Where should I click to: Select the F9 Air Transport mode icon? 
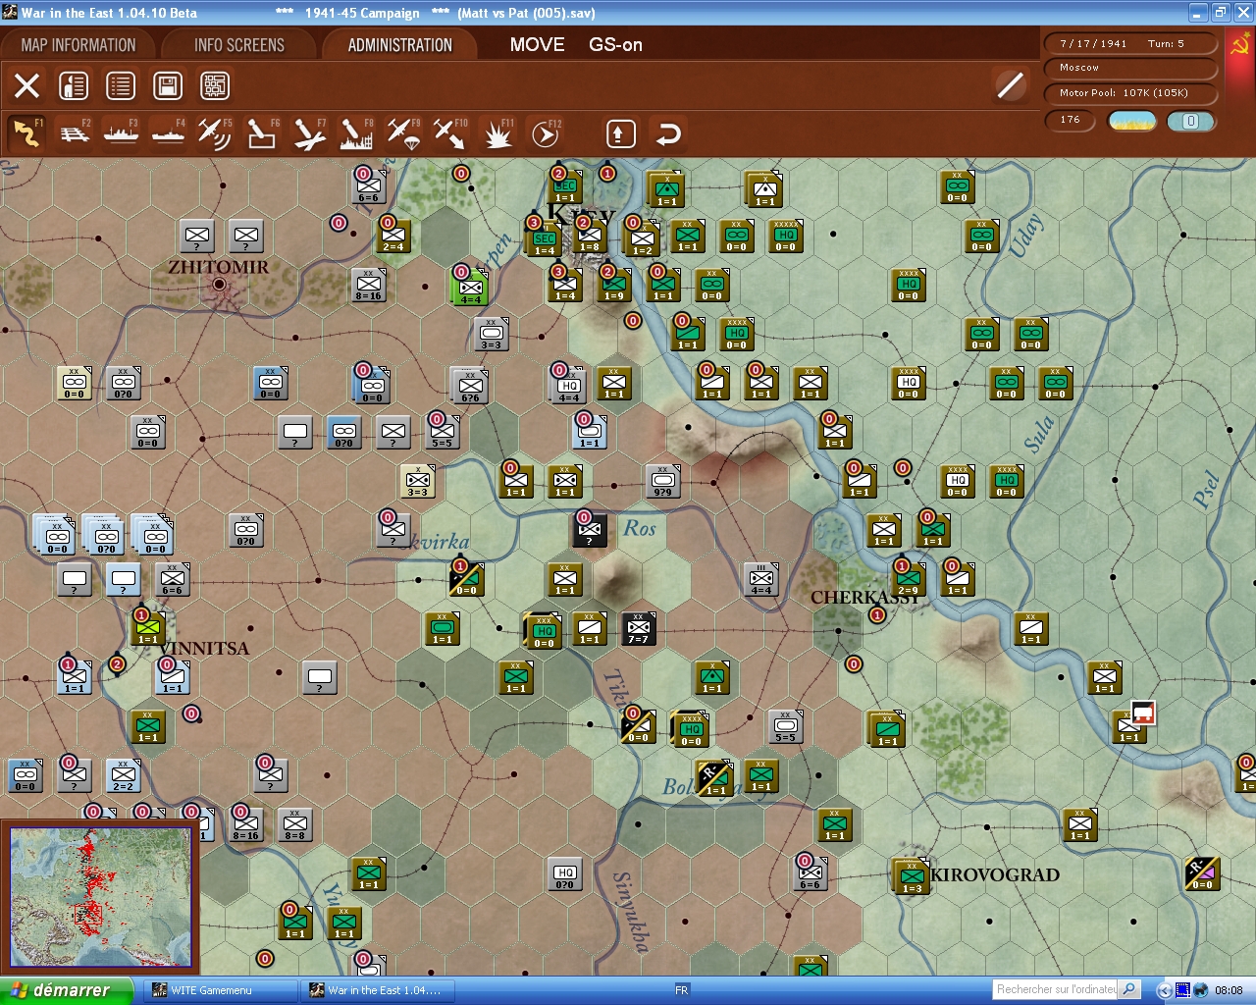(403, 133)
